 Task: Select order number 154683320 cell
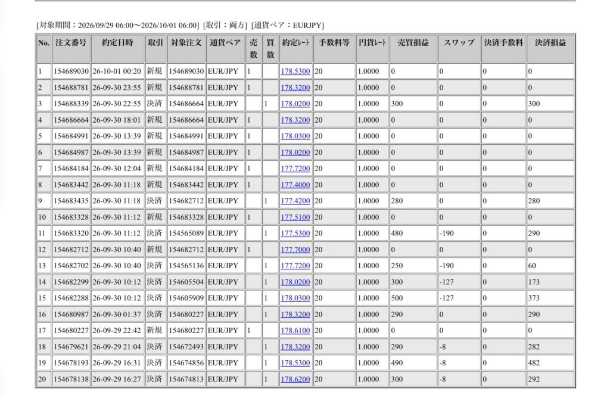pos(71,233)
